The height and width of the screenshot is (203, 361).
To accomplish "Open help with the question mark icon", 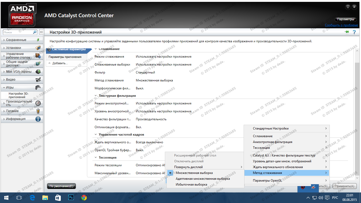I will click(354, 32).
